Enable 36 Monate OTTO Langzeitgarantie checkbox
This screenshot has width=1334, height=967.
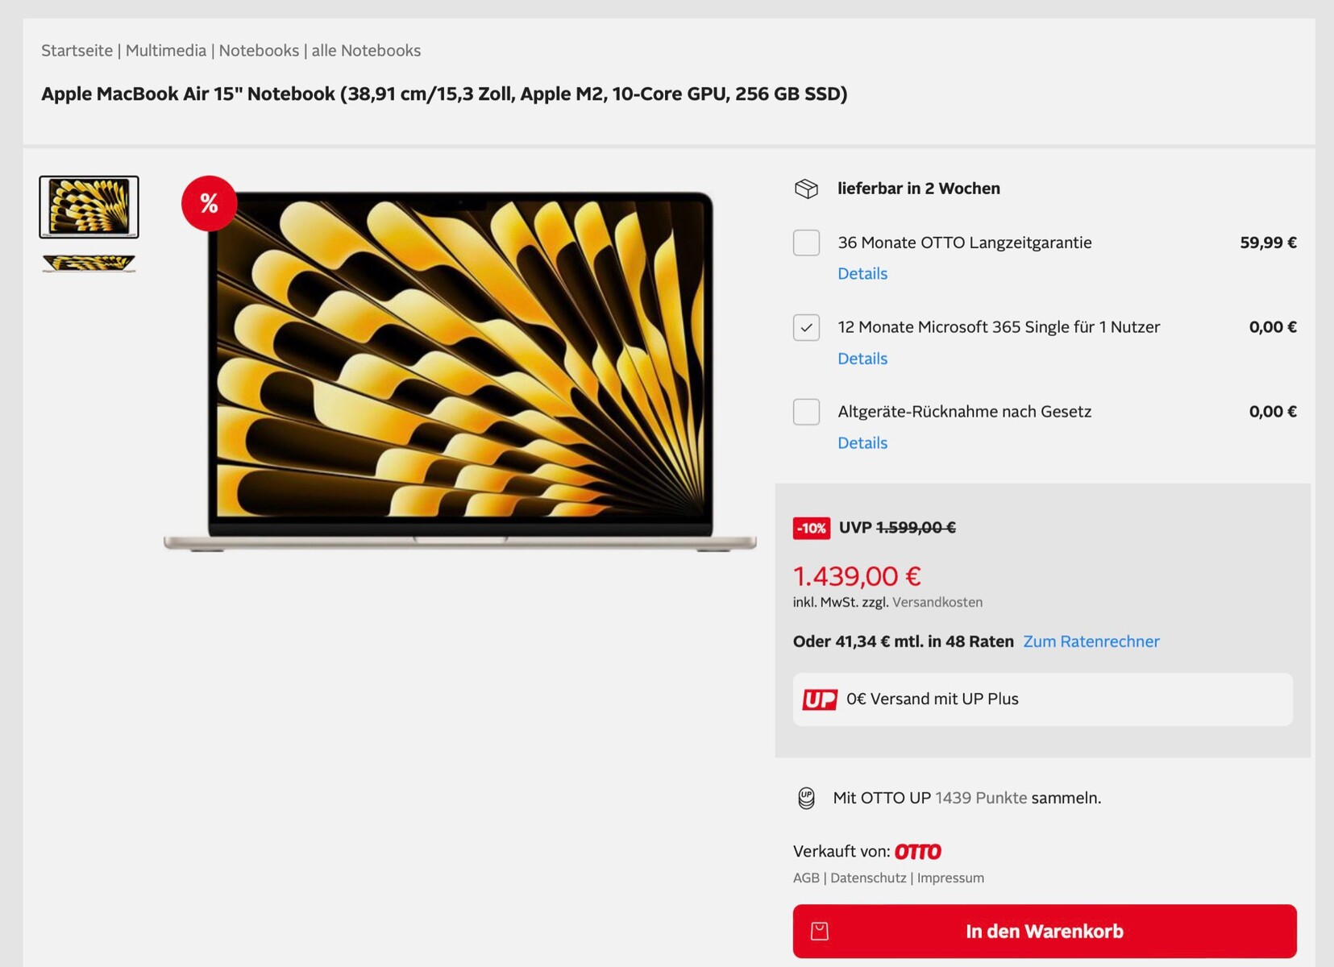pos(806,243)
